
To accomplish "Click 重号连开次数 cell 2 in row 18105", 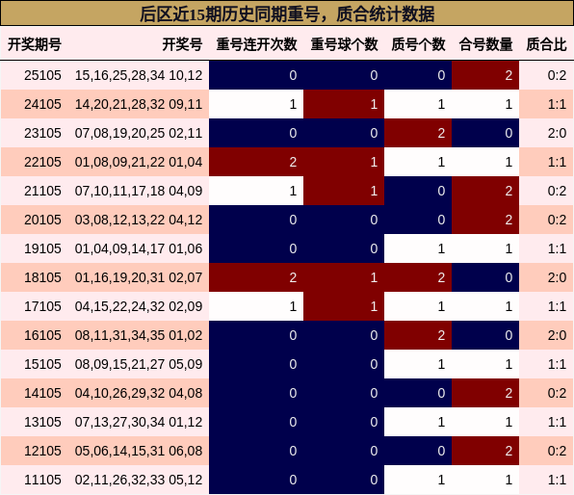I will click(256, 278).
